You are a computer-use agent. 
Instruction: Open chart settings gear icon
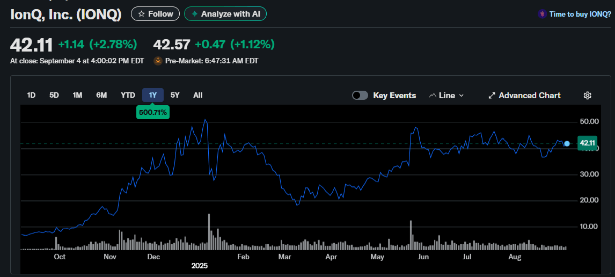[587, 96]
